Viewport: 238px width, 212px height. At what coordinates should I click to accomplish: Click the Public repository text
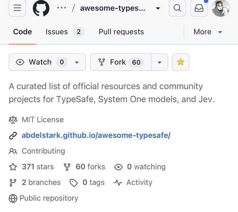(x=49, y=198)
